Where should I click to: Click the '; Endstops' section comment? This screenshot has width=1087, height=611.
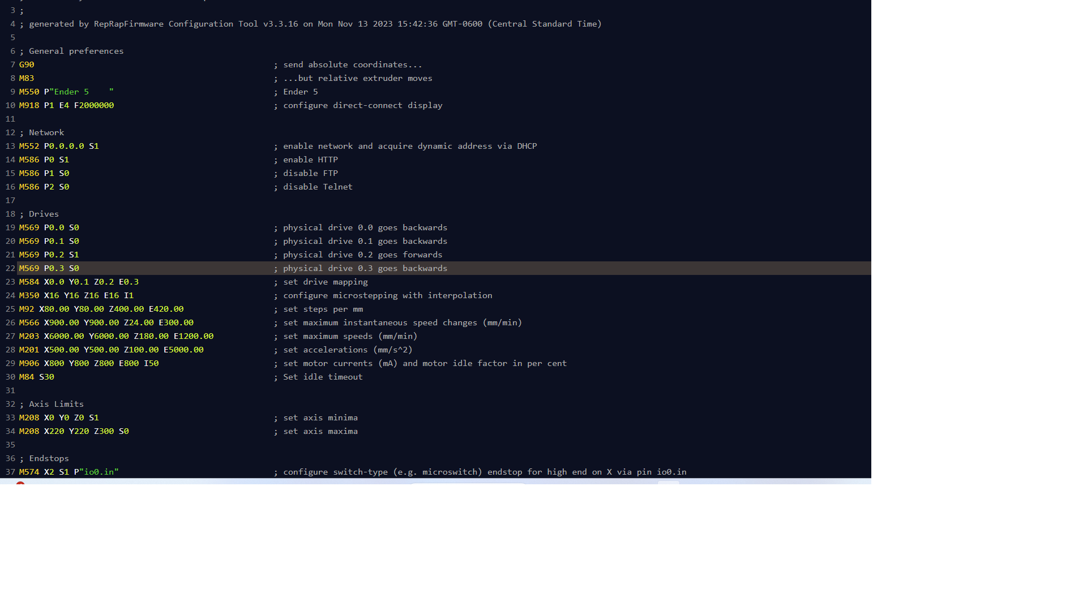click(x=44, y=458)
